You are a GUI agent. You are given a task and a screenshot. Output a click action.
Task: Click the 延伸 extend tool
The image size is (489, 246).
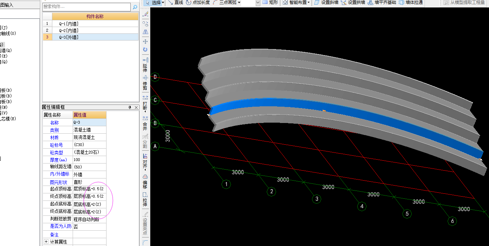pos(145,64)
